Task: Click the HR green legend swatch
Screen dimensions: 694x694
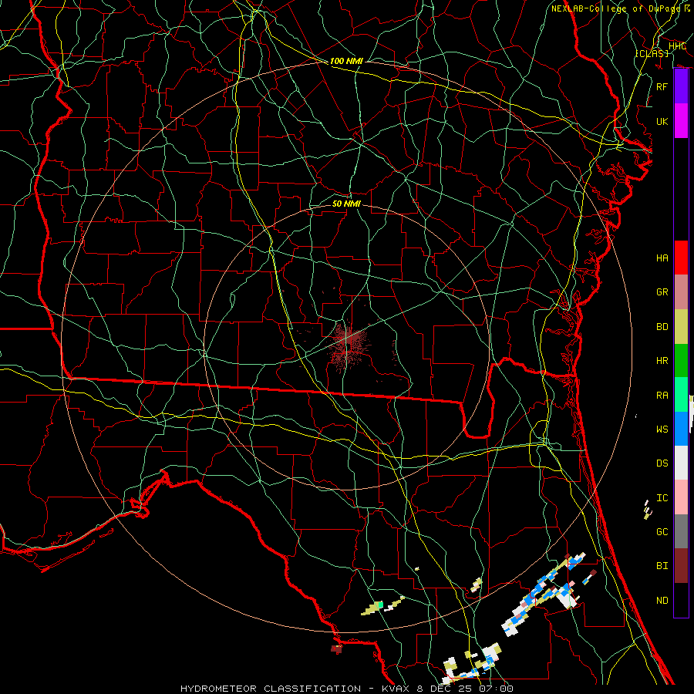Action: click(681, 361)
